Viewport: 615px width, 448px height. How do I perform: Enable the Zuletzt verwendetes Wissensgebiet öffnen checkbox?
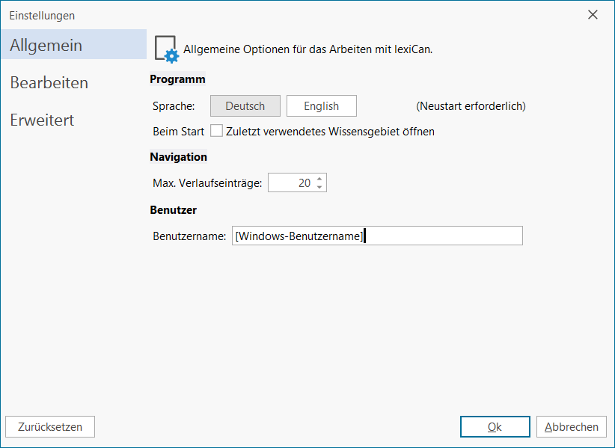pos(217,132)
